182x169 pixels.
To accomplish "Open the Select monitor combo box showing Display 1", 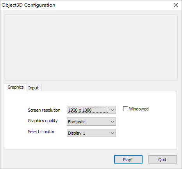I will [x=91, y=133].
